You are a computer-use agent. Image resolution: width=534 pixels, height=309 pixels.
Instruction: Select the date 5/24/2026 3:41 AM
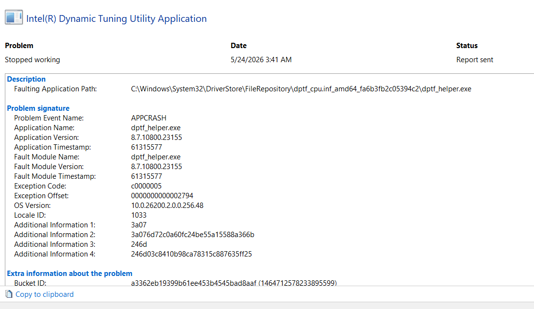click(261, 60)
